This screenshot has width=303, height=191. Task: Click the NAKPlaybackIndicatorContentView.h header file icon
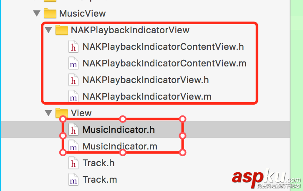pos(73,47)
